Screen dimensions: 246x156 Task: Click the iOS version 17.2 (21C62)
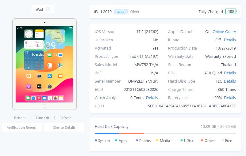147,32
